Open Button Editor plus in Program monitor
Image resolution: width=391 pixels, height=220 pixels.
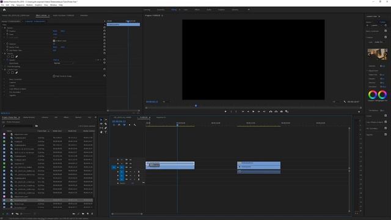coord(359,112)
